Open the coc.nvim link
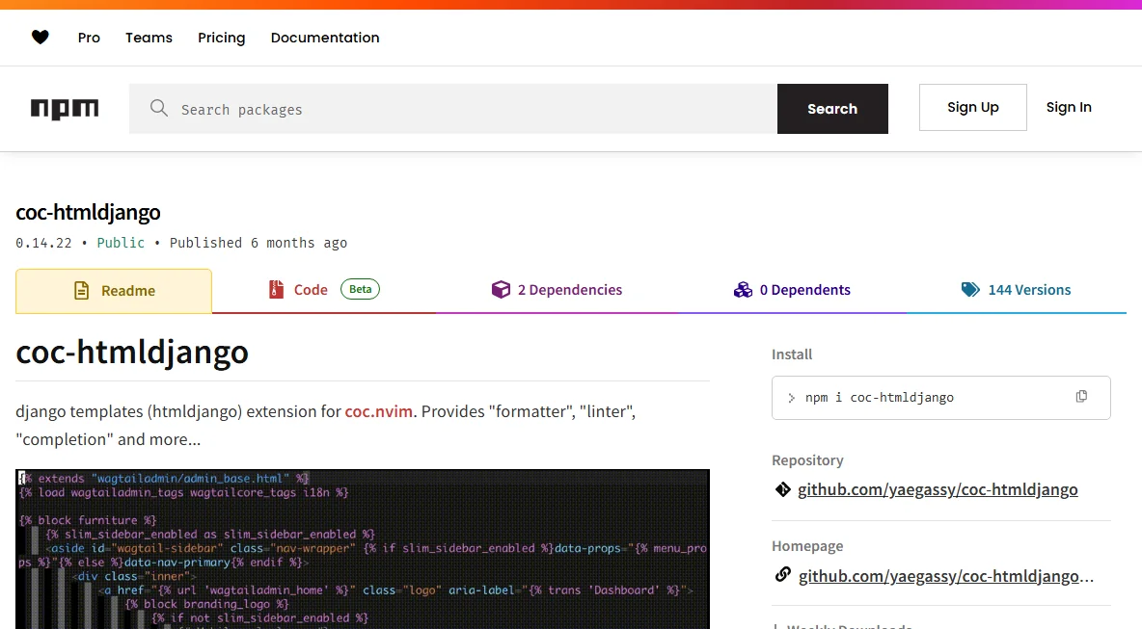This screenshot has height=629, width=1142. (x=379, y=411)
